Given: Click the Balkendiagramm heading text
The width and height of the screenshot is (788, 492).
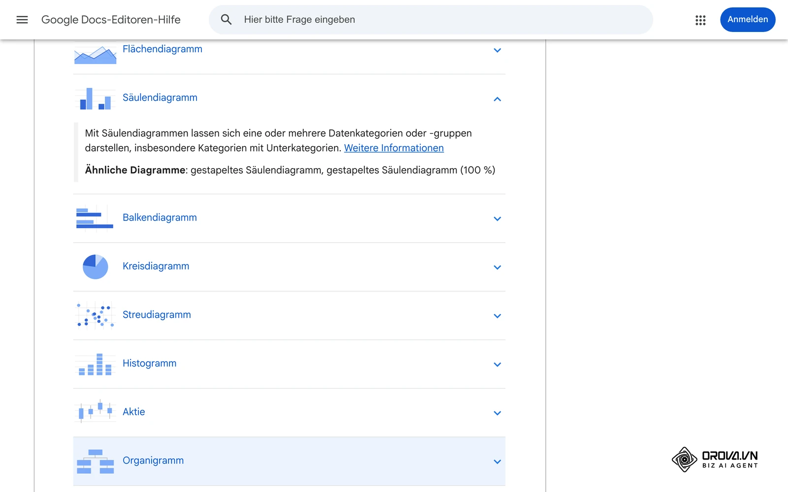Looking at the screenshot, I should tap(160, 217).
